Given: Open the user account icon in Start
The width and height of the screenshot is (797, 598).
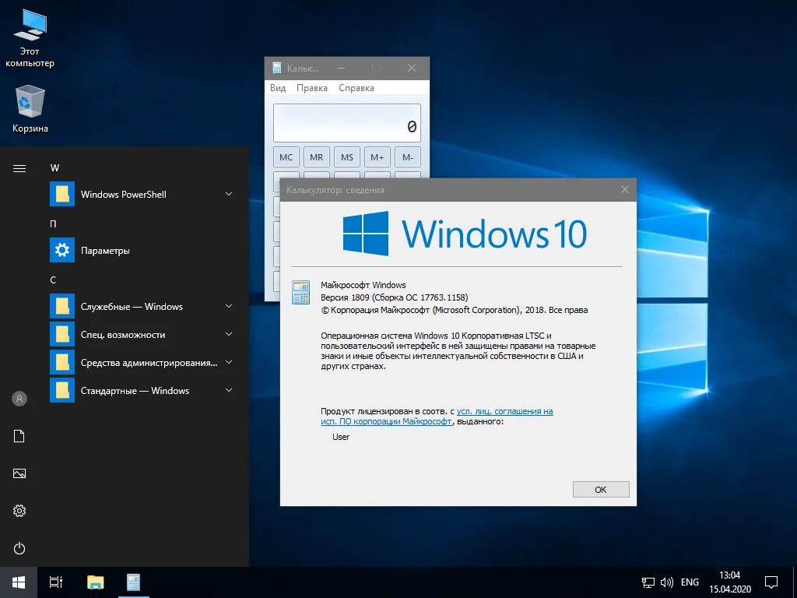Looking at the screenshot, I should pos(19,399).
